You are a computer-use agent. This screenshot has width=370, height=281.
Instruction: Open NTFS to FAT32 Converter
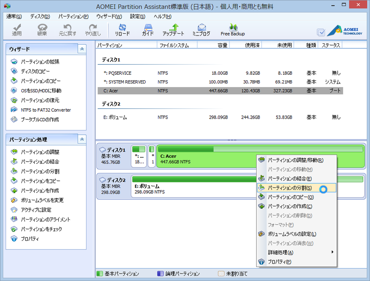click(41, 110)
